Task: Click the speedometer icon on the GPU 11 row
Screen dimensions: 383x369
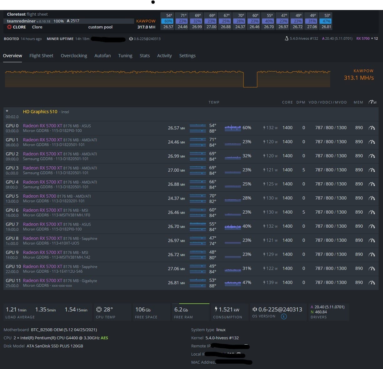Action: point(372,282)
